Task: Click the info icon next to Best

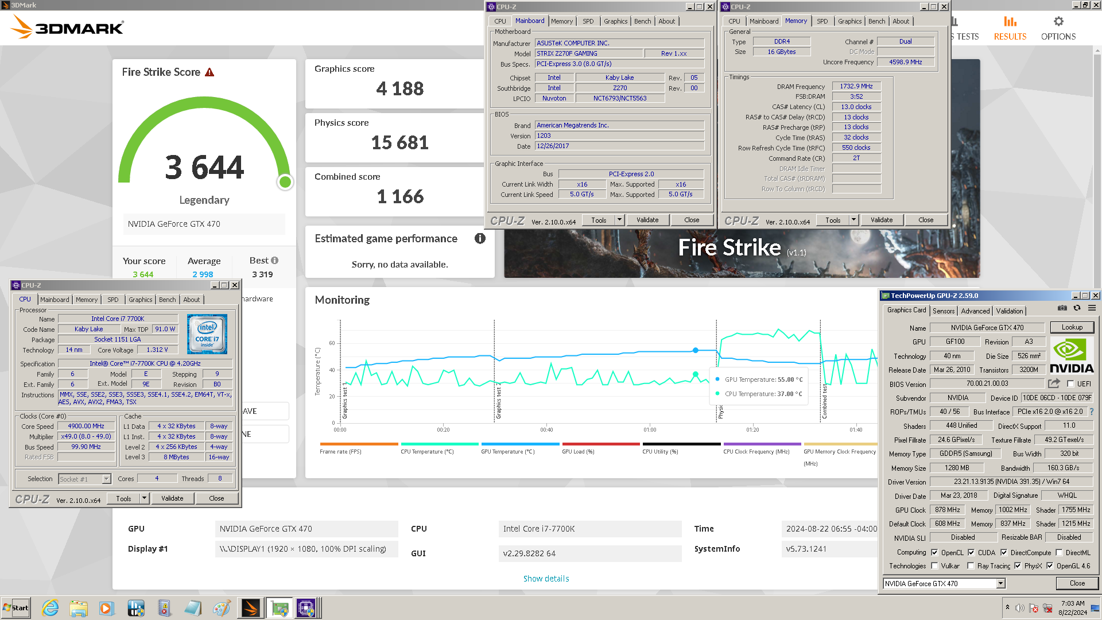Action: tap(275, 261)
